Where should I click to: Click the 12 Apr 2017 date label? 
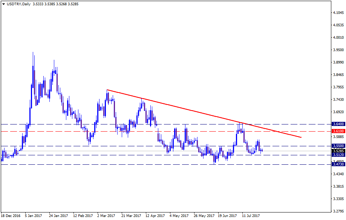tap(155, 216)
